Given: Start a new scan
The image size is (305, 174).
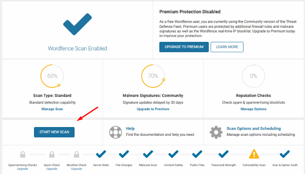Looking at the screenshot, I should click(x=54, y=132).
